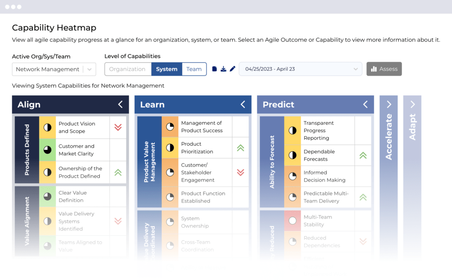Select the Organization capability level
The image size is (452, 280).
click(128, 69)
